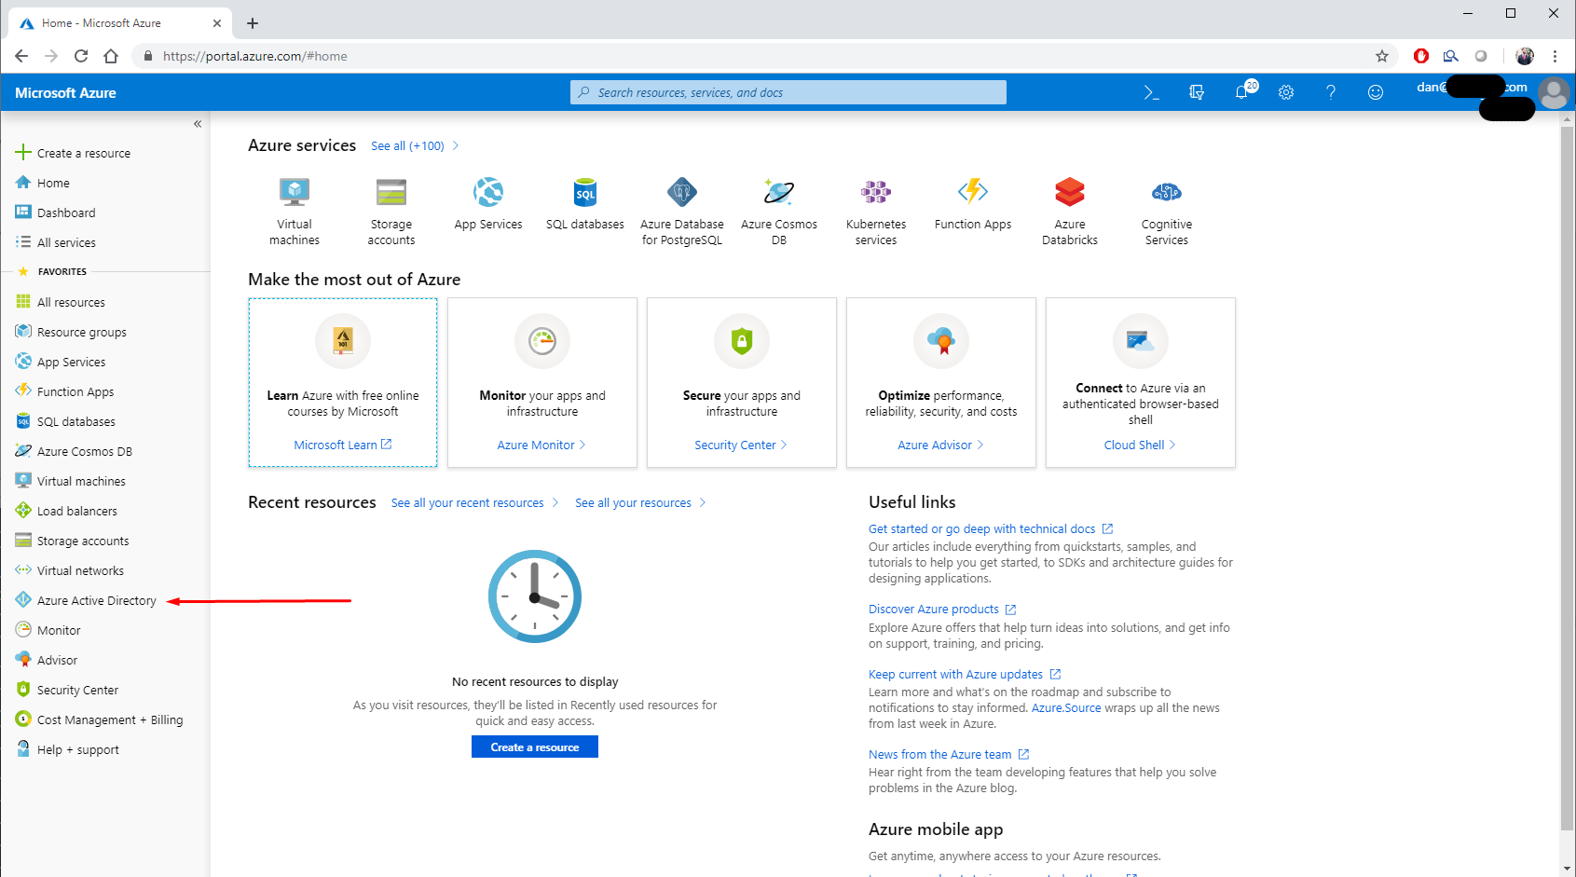The image size is (1576, 877).
Task: Open Function Apps service tile
Action: (973, 205)
